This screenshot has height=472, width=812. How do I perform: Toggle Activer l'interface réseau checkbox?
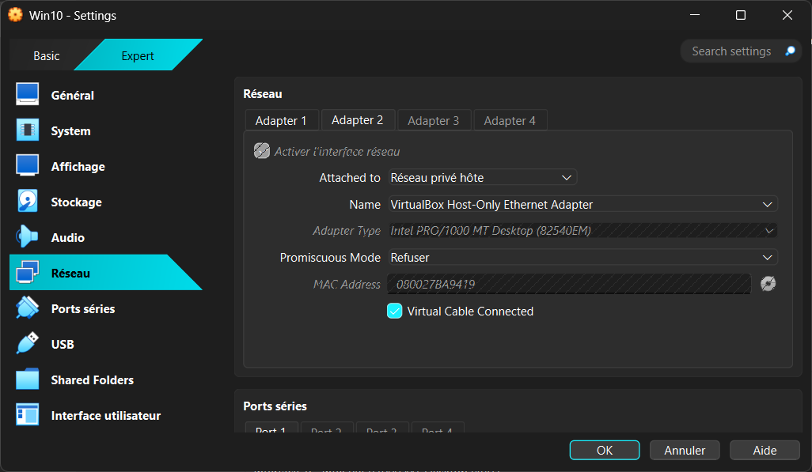[262, 151]
